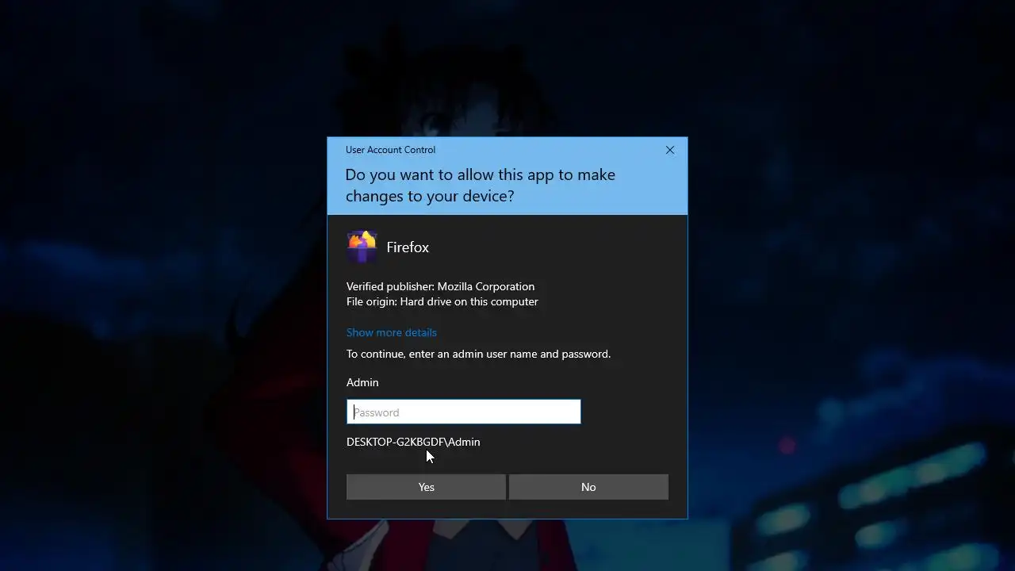Click the DESKTOP-G2KBGDF\Admin account text
The width and height of the screenshot is (1015, 571).
click(x=413, y=442)
